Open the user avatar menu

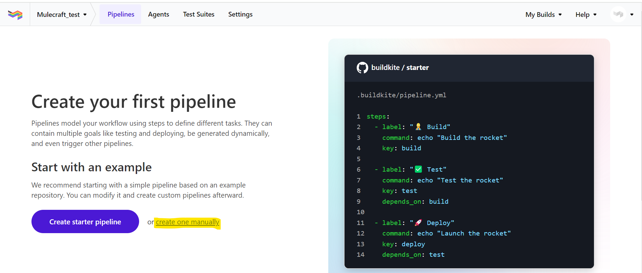tap(618, 15)
